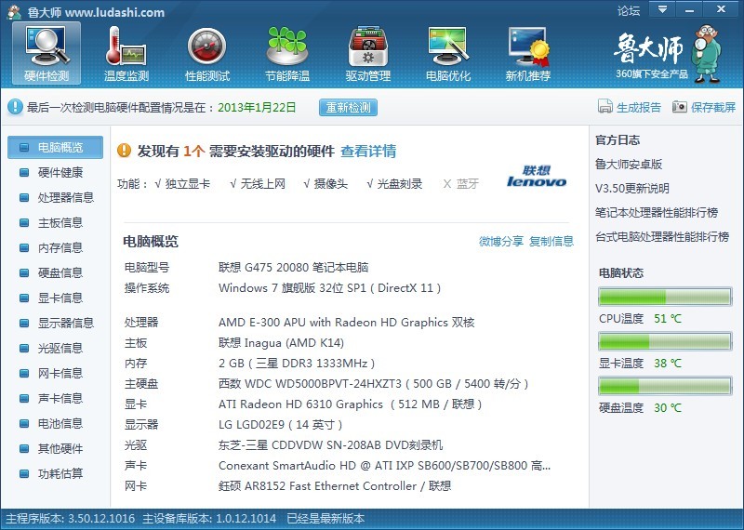Click the LG LGD02E9 display text
This screenshot has width=744, height=530.
pyautogui.click(x=281, y=425)
